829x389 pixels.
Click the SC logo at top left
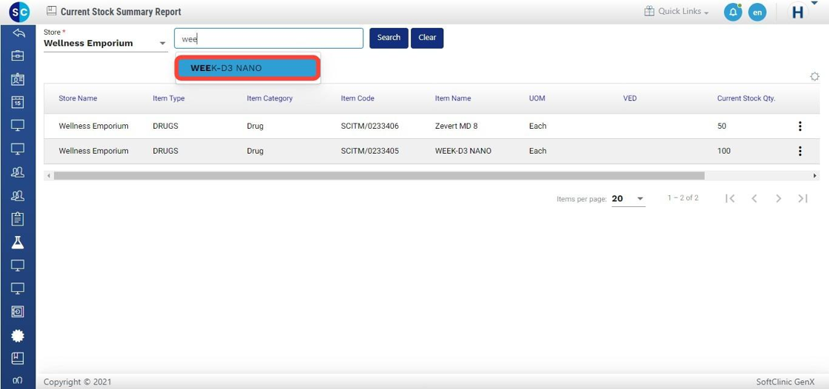point(19,12)
